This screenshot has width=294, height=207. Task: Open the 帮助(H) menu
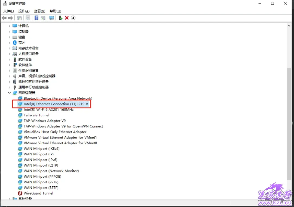pyautogui.click(x=55, y=11)
